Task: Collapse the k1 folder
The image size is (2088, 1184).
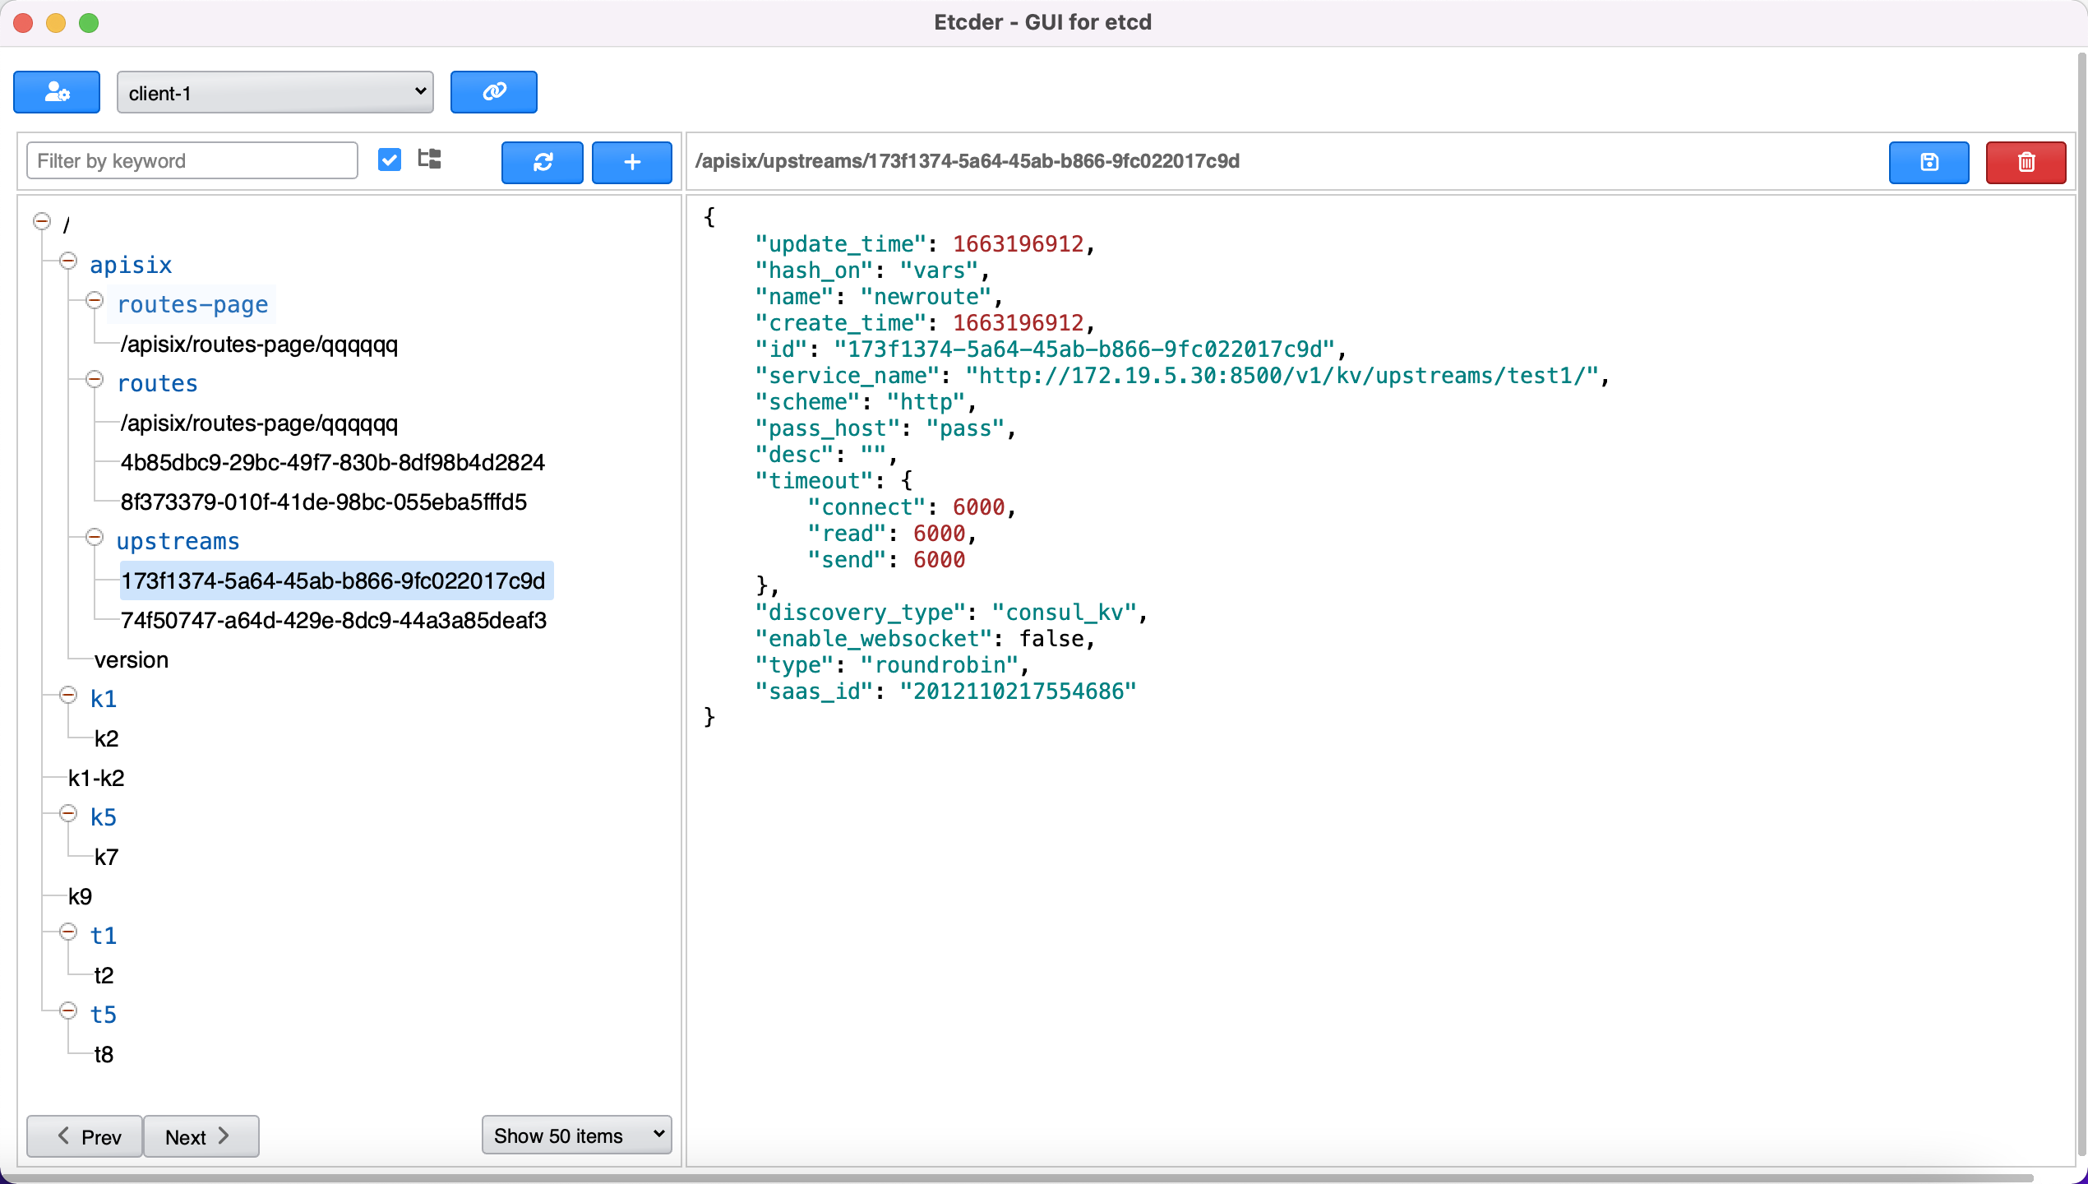Action: [68, 696]
